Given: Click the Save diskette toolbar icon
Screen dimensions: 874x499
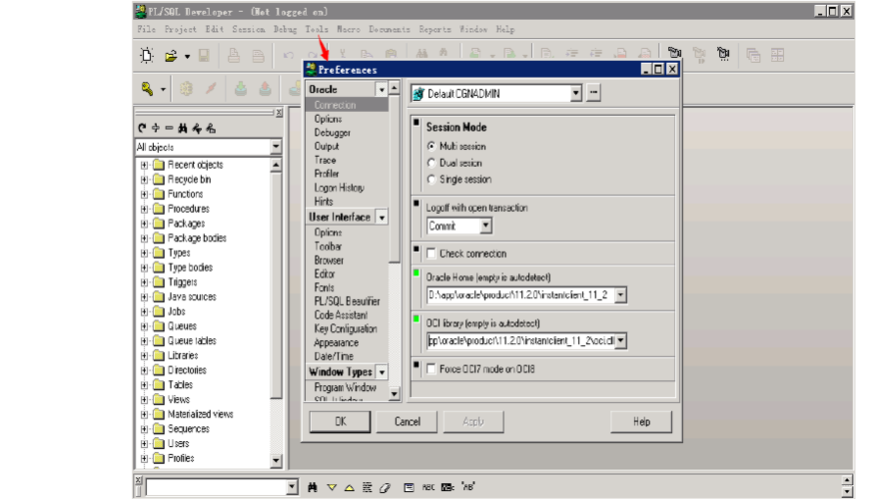Looking at the screenshot, I should [204, 55].
